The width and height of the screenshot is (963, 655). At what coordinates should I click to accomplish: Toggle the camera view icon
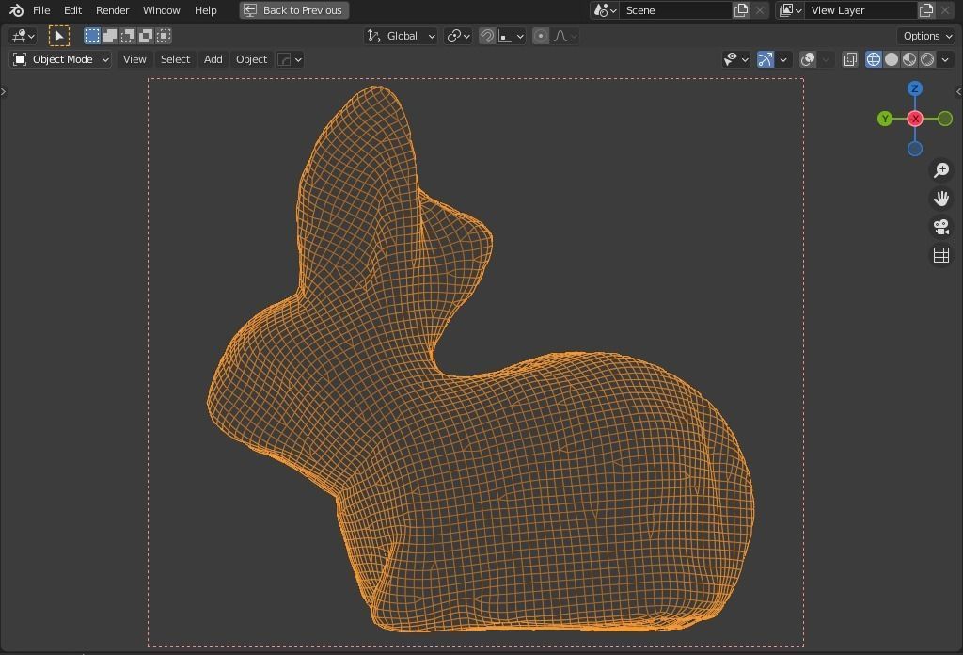tap(940, 227)
